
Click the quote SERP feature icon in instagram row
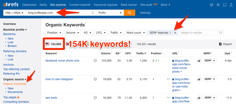[x=168, y=79]
